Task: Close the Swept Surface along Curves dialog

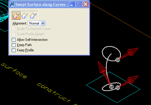Action: pos(85,4)
